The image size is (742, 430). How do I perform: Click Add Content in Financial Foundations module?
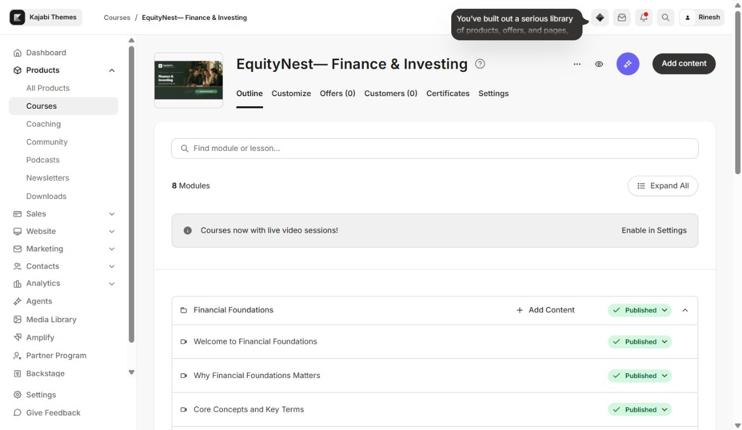tap(545, 310)
